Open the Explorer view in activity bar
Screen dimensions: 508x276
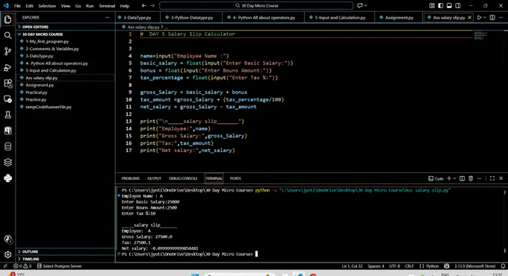pyautogui.click(x=7, y=19)
